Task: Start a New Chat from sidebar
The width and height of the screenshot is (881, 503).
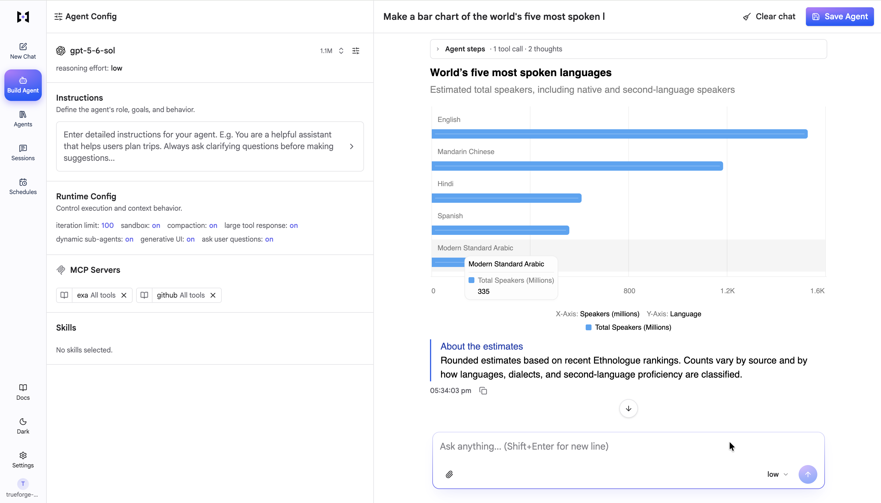Action: (23, 51)
